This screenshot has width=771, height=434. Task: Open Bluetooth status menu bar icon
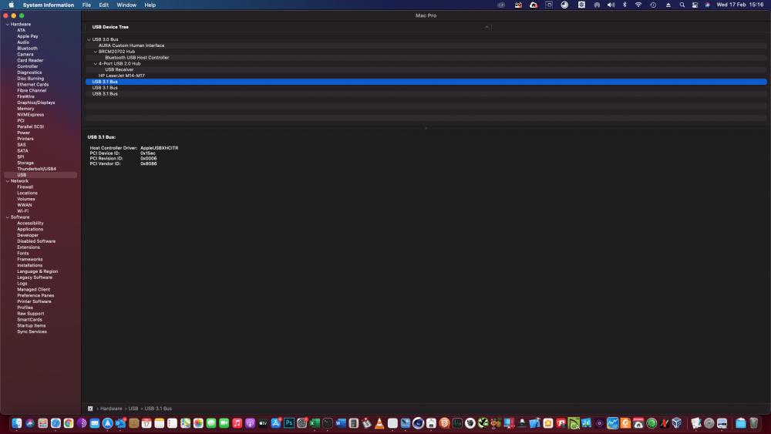[x=625, y=5]
